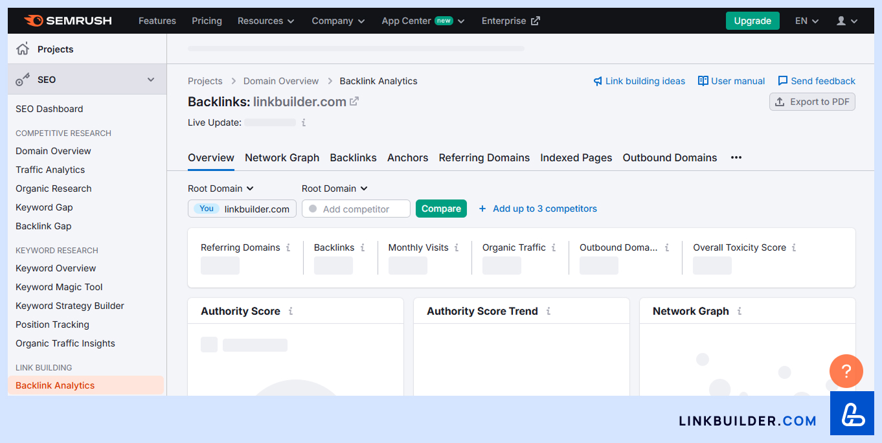
Task: Open the EN language selector
Action: (x=807, y=21)
